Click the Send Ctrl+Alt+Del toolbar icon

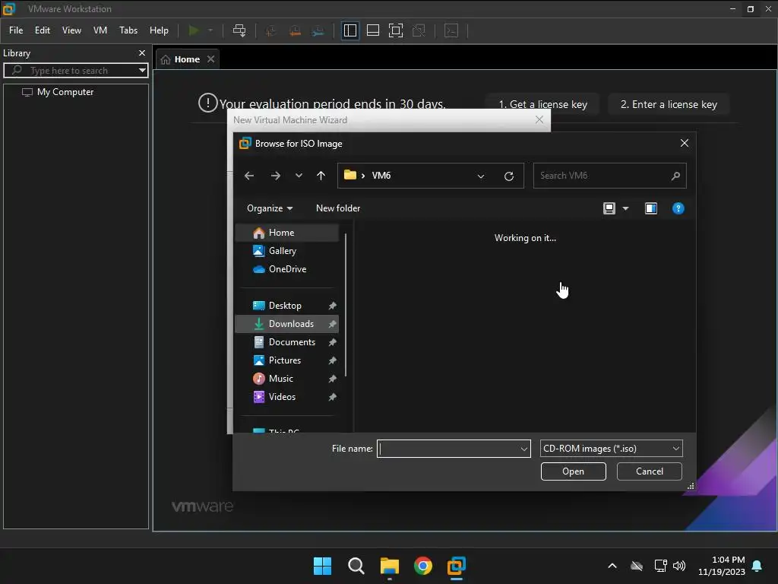pyautogui.click(x=239, y=30)
